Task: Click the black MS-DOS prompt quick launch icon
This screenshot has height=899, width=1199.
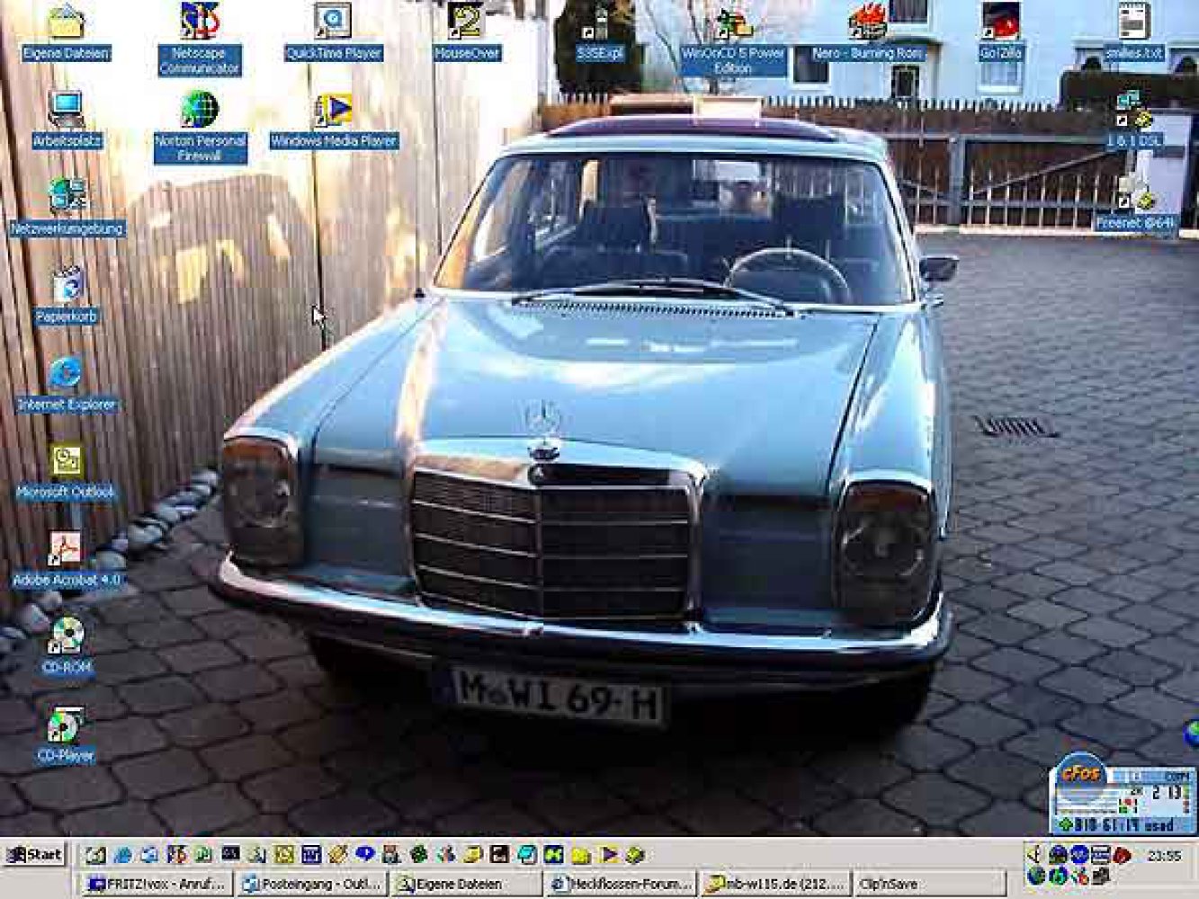Action: (230, 853)
